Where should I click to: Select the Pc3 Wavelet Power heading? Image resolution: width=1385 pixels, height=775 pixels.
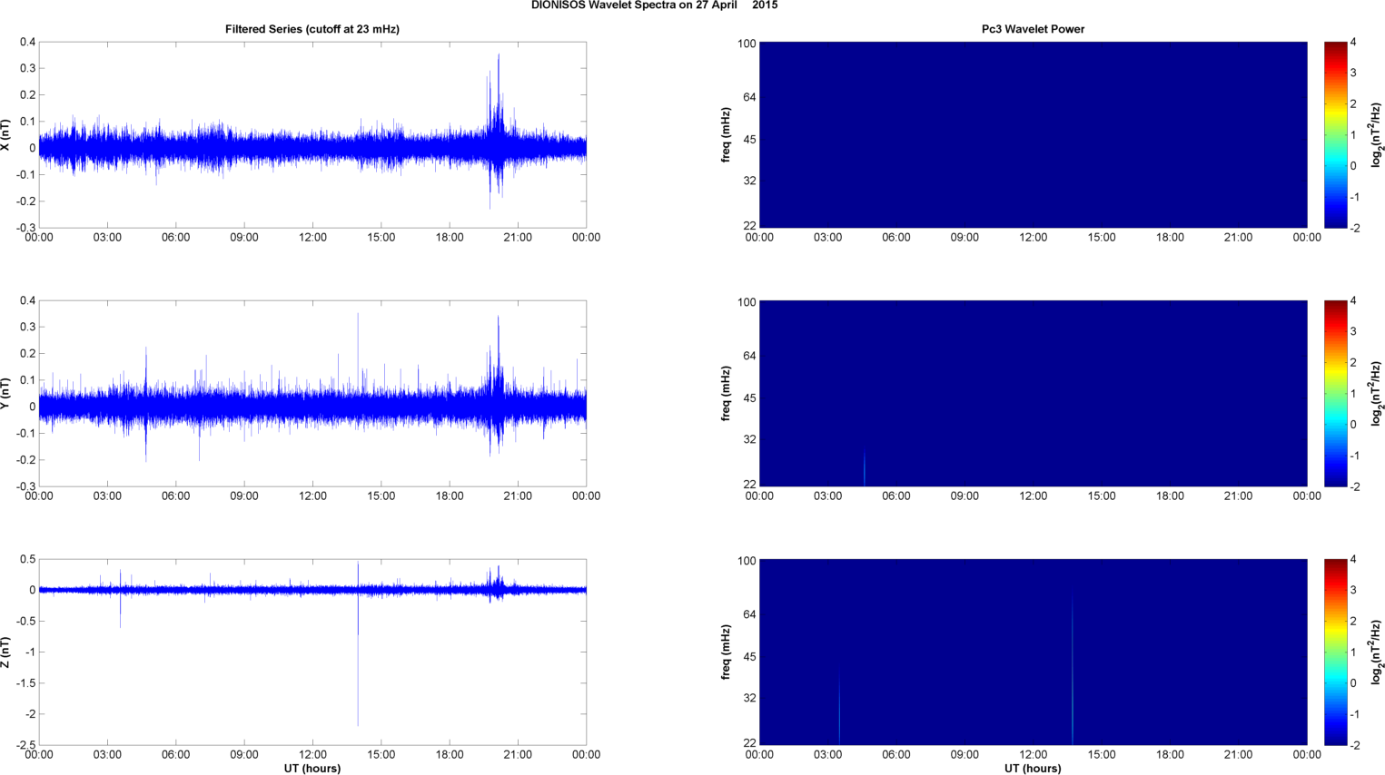click(1033, 29)
